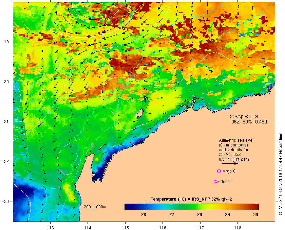Click the latitude label -19
Screen dimensions: 285x230
(x=5, y=42)
